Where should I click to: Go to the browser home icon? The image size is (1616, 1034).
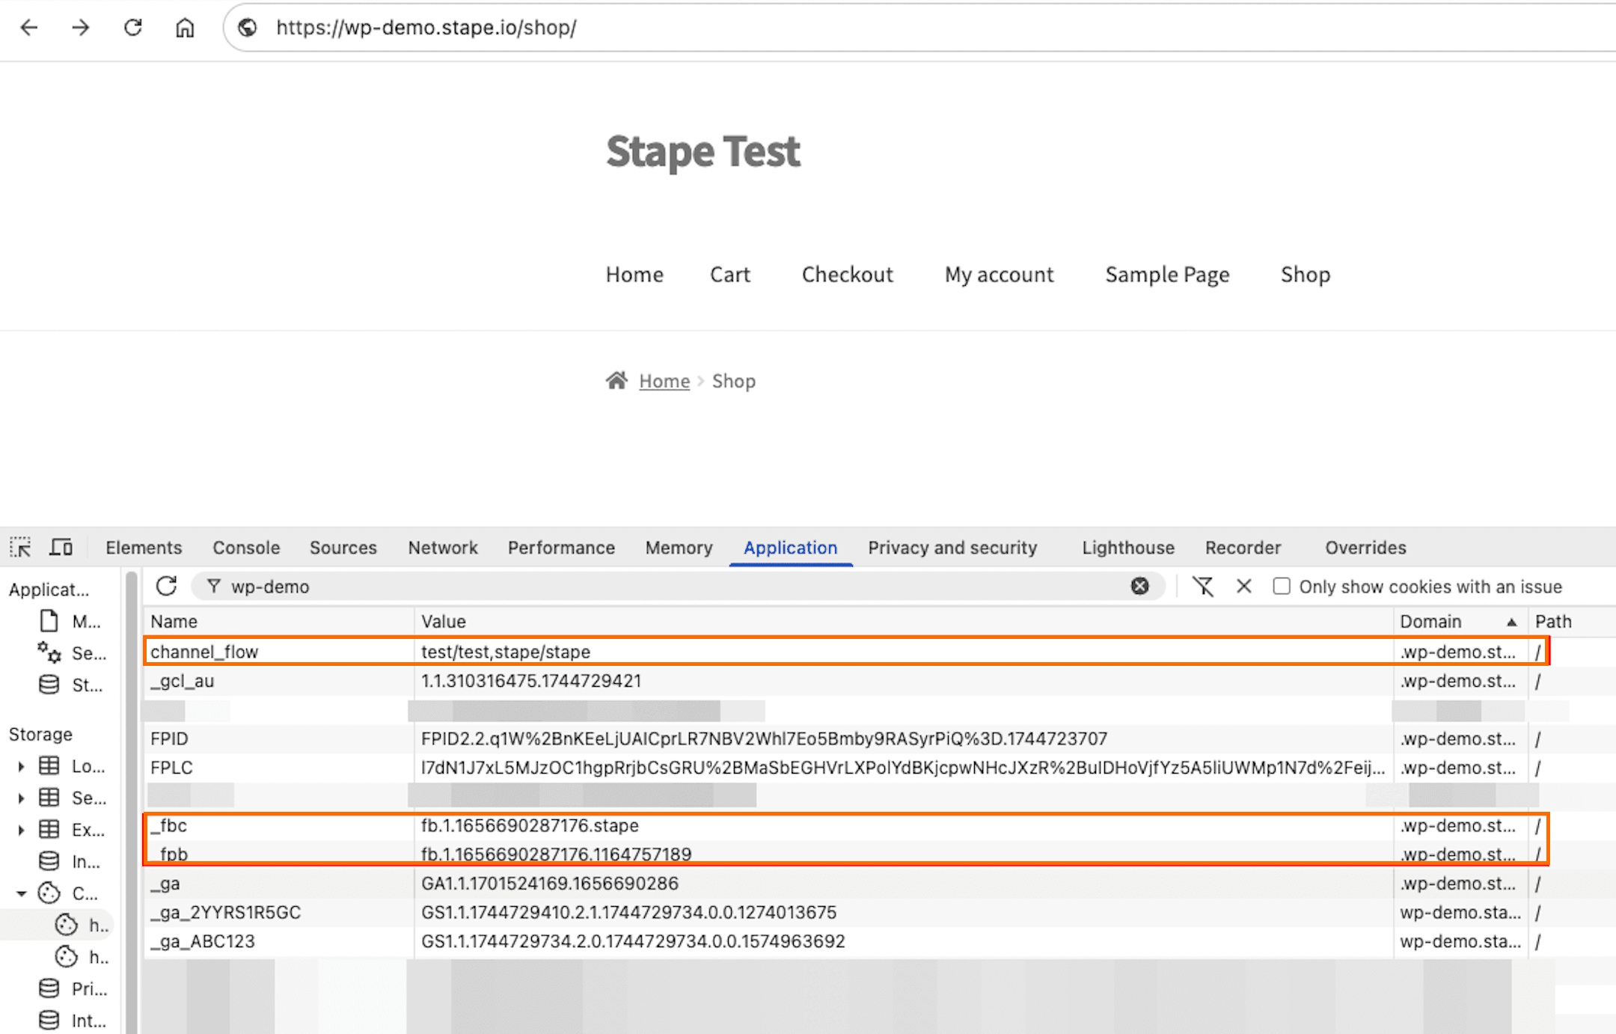pos(185,28)
